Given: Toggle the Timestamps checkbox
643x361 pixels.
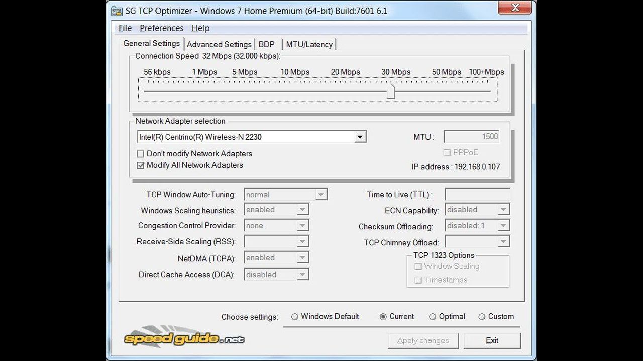Looking at the screenshot, I should 418,280.
